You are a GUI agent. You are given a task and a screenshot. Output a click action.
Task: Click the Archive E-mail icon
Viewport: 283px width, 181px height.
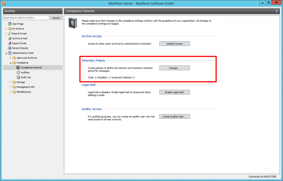(x=10, y=38)
